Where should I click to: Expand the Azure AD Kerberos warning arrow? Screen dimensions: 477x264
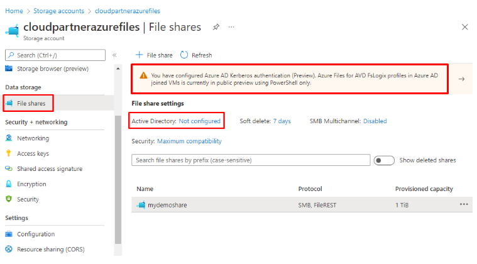pos(461,79)
